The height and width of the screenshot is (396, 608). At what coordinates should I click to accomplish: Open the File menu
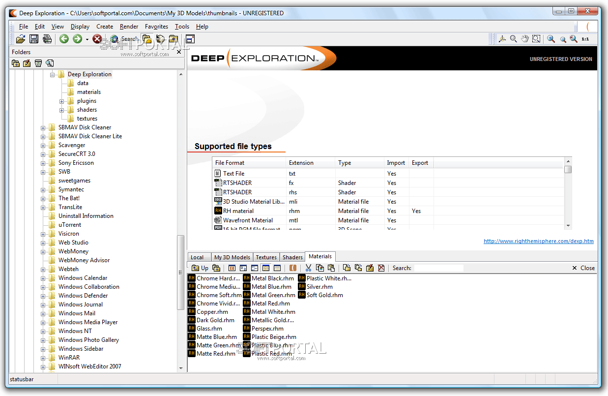(x=24, y=27)
